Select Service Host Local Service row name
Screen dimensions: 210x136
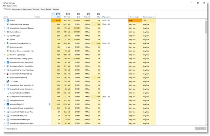point(22,108)
